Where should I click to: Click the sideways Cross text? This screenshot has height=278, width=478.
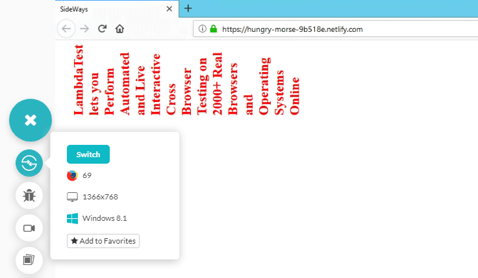(171, 99)
